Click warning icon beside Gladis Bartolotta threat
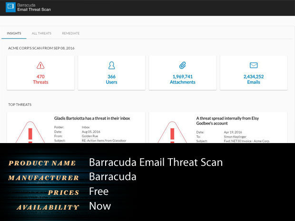The height and width of the screenshot is (221, 295). pyautogui.click(x=30, y=132)
